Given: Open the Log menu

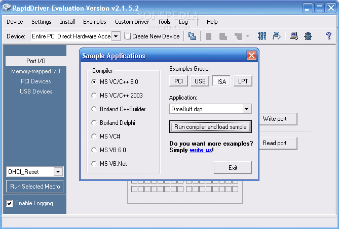Looking at the screenshot, I should (183, 22).
